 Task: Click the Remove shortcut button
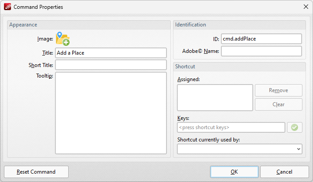279,90
